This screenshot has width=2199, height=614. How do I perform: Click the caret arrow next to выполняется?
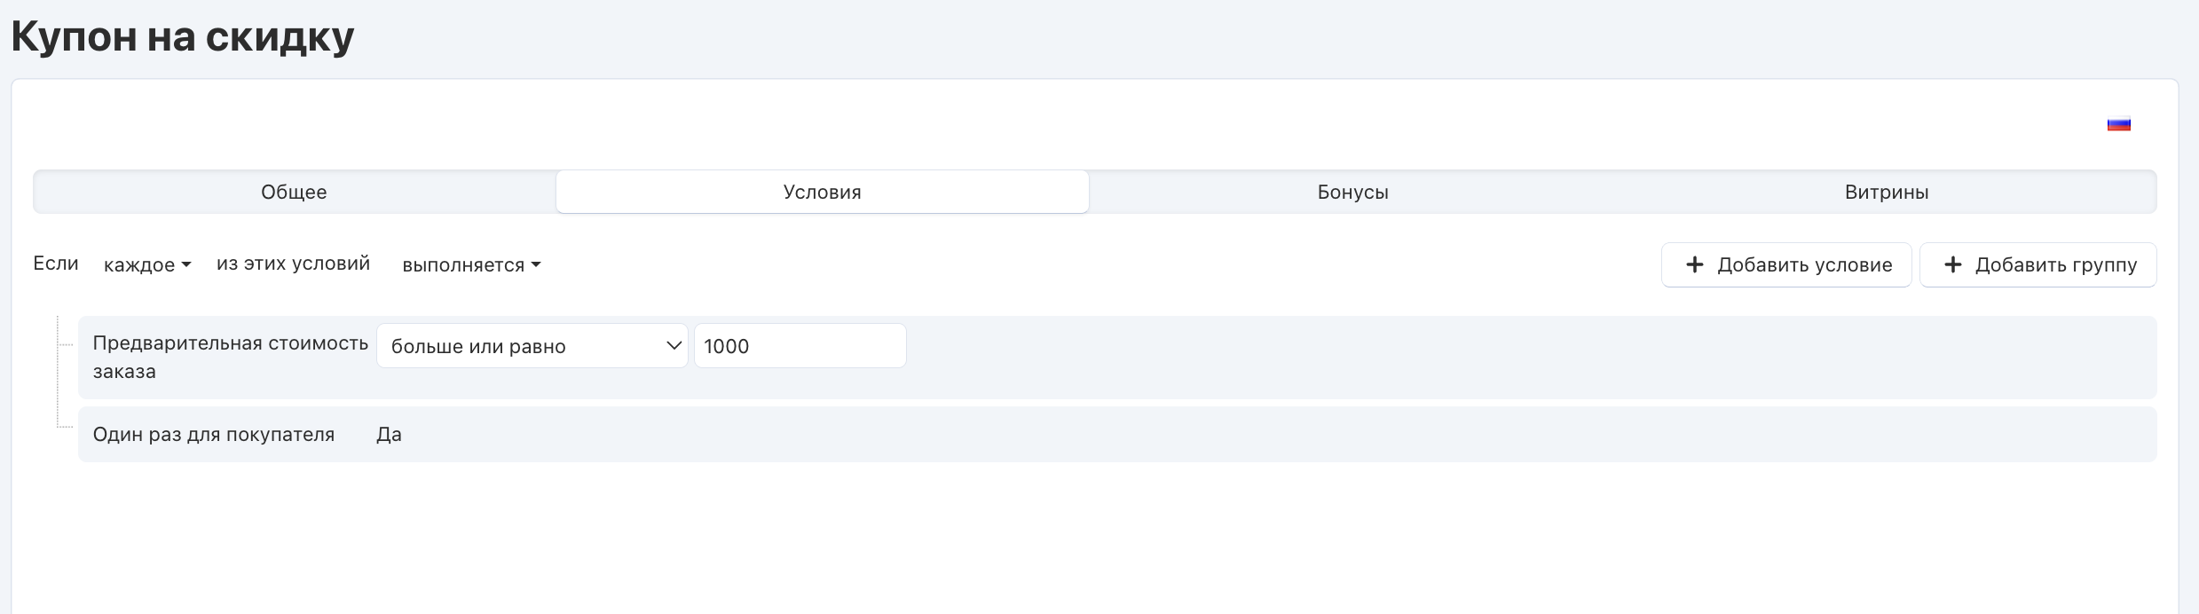pos(536,264)
